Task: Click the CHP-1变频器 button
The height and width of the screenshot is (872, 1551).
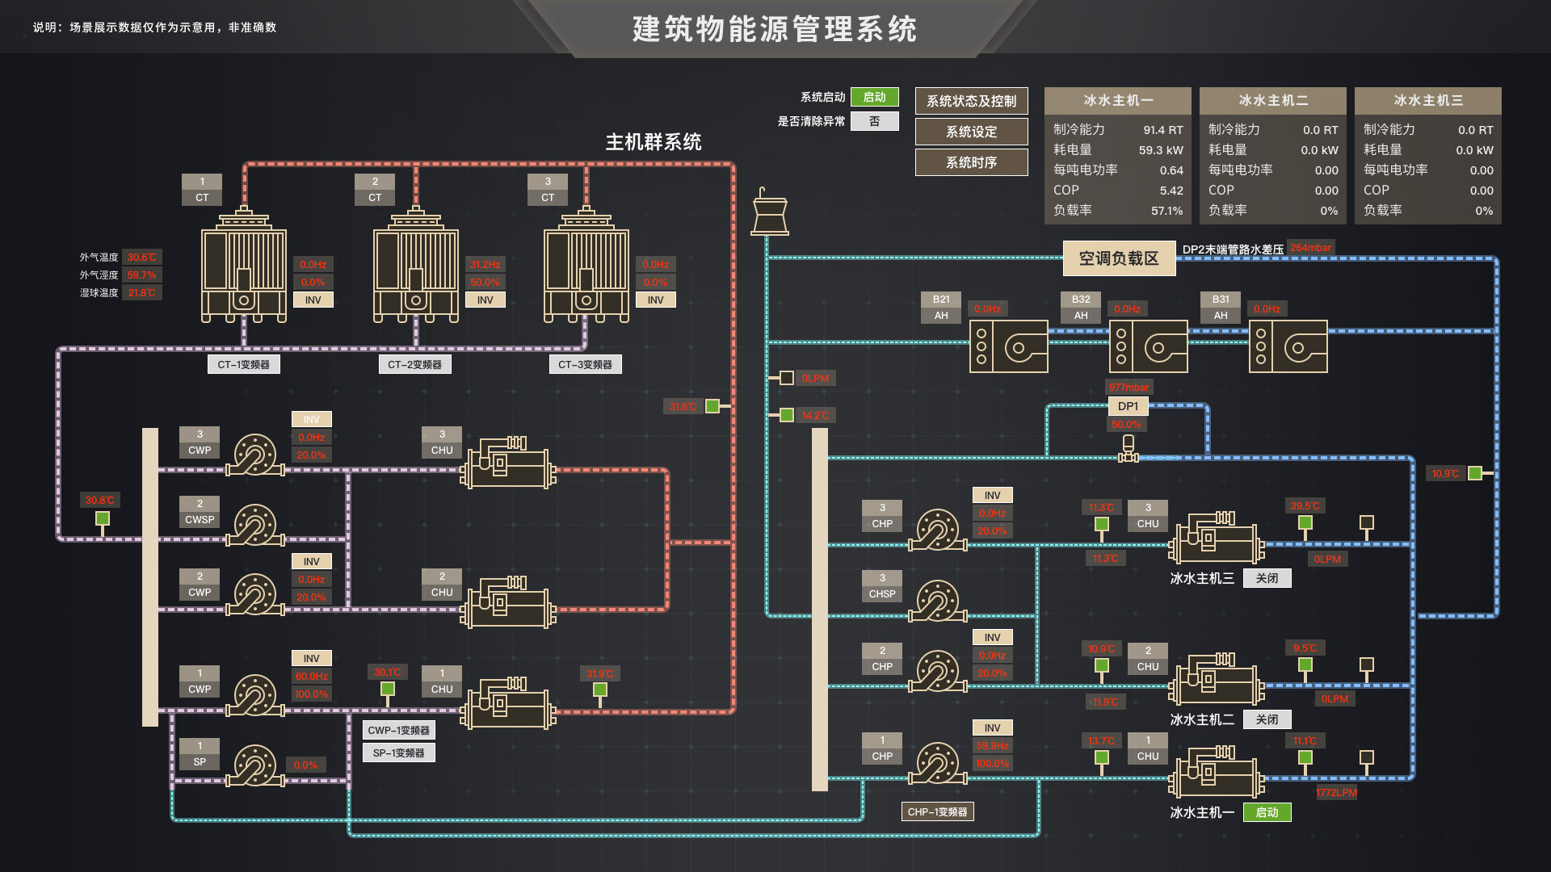Action: pos(937,811)
